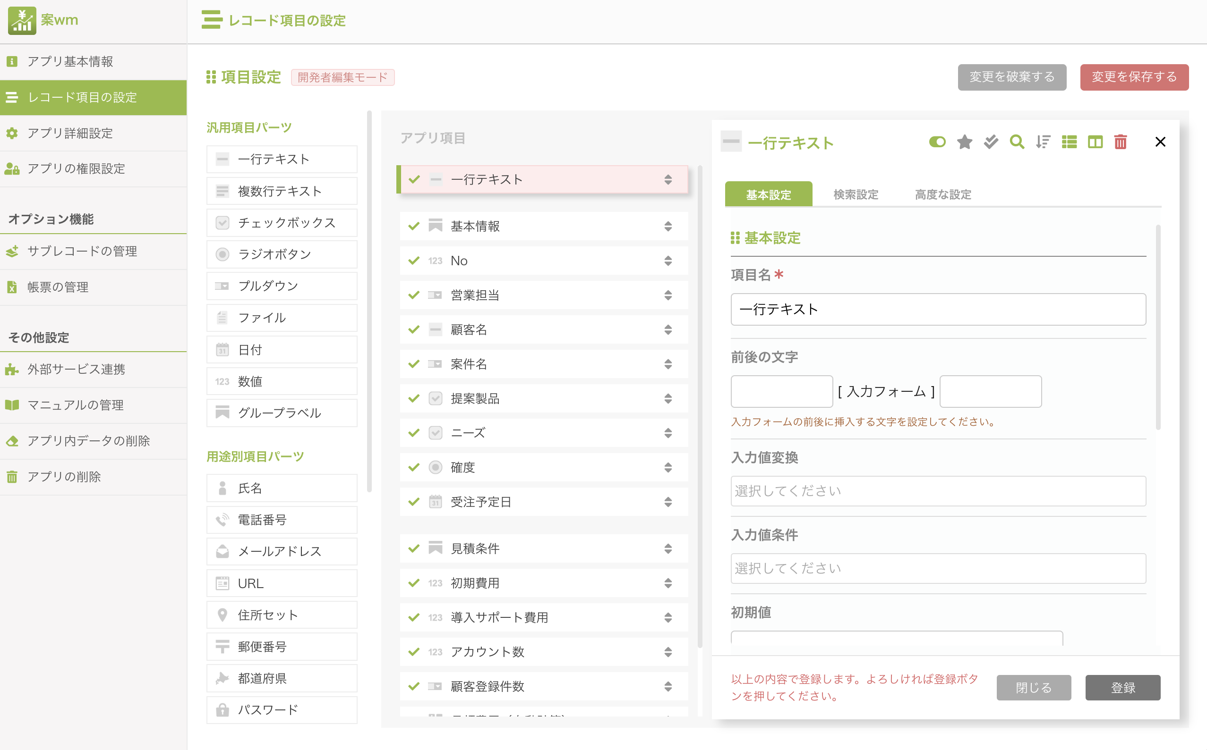The width and height of the screenshot is (1207, 750).
Task: Select 日付 part in parts list
Action: [282, 350]
